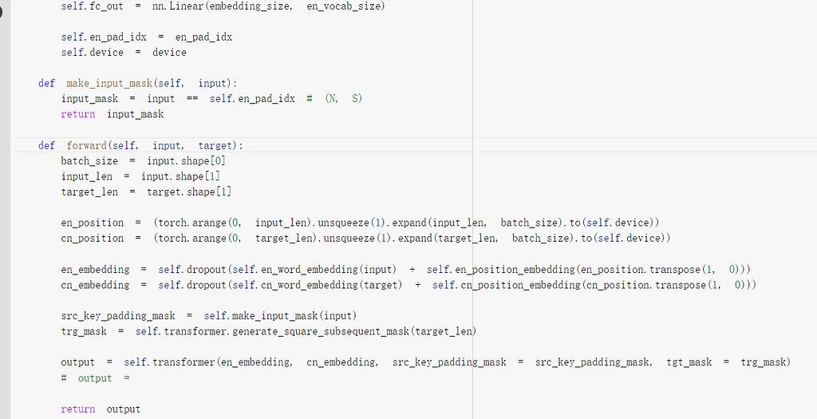Click "self.cn_word_embedding(target)" call

pyautogui.click(x=317, y=285)
